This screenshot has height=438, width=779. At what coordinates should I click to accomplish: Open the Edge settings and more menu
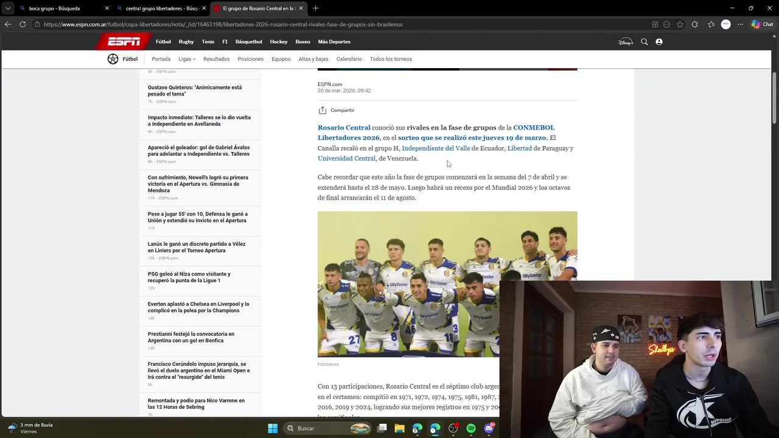point(740,24)
